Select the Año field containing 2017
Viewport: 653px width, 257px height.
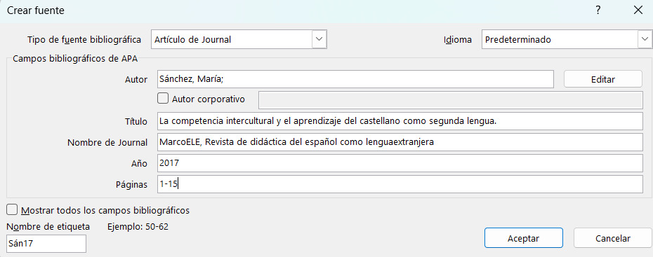click(400, 163)
